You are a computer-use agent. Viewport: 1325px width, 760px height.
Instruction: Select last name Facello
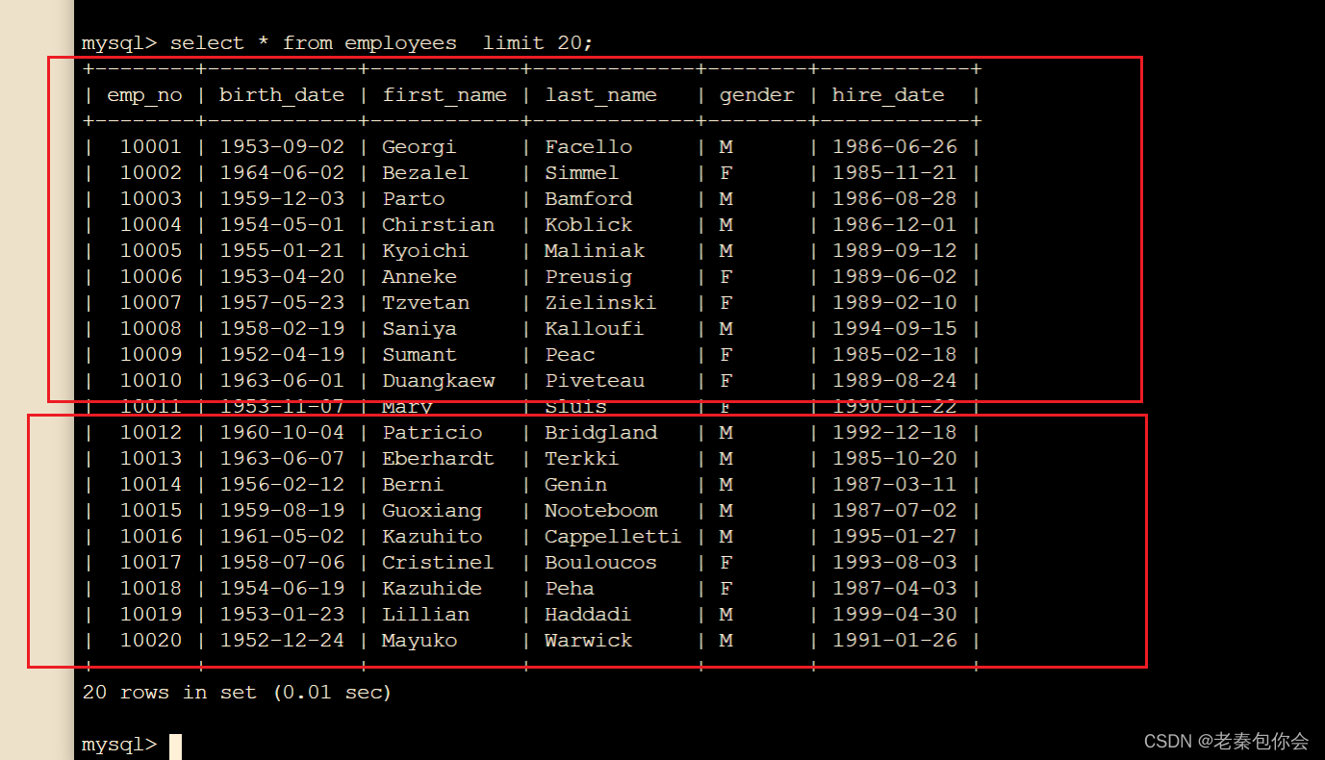pyautogui.click(x=588, y=147)
